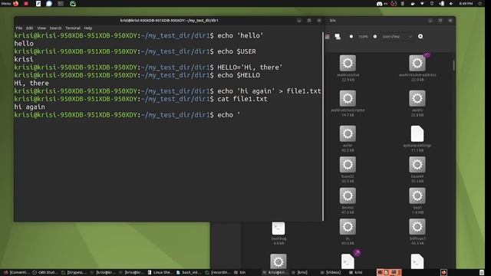
Task: Click the zoom out button in bin window
Action: 351,37
